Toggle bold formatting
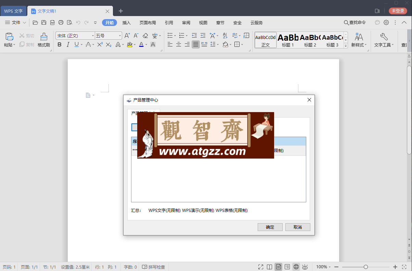Viewport: 412px width, 271px height. pos(60,44)
